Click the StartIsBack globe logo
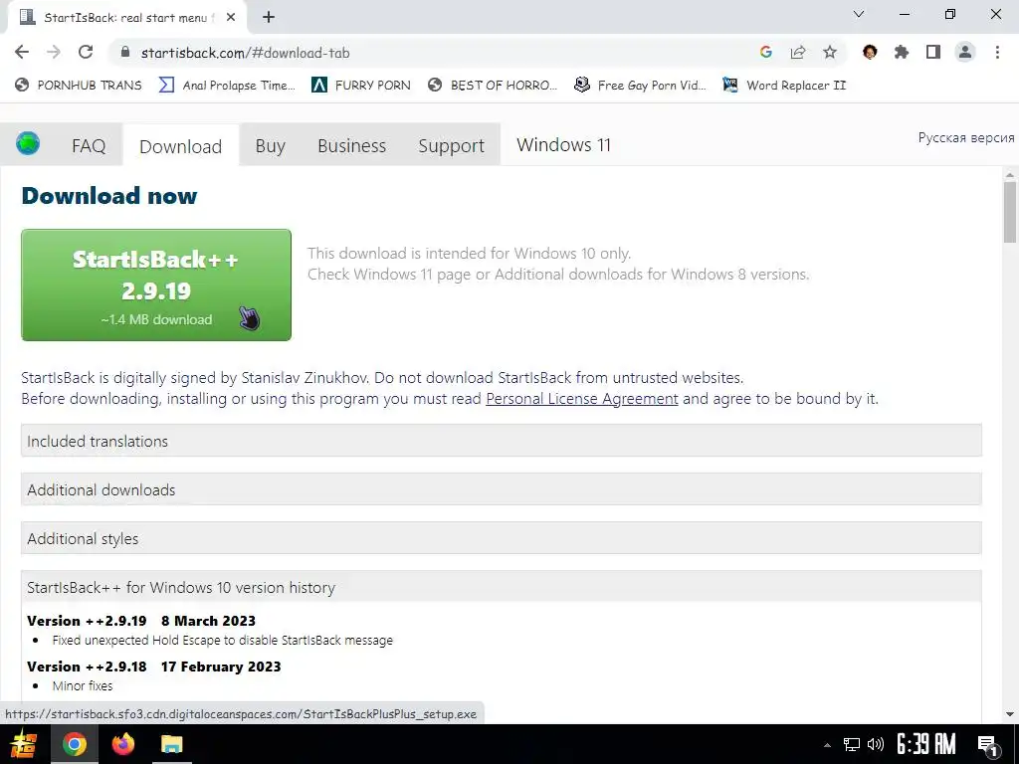This screenshot has height=764, width=1019. (28, 143)
